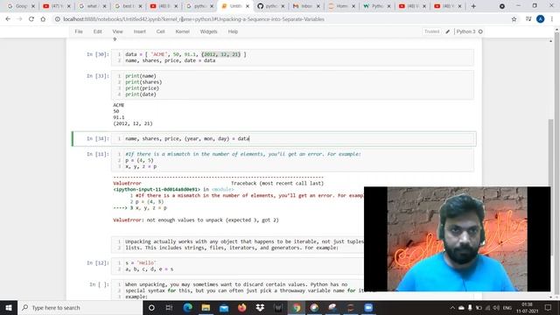
Task: Open Windows Start menu
Action: coord(9,307)
